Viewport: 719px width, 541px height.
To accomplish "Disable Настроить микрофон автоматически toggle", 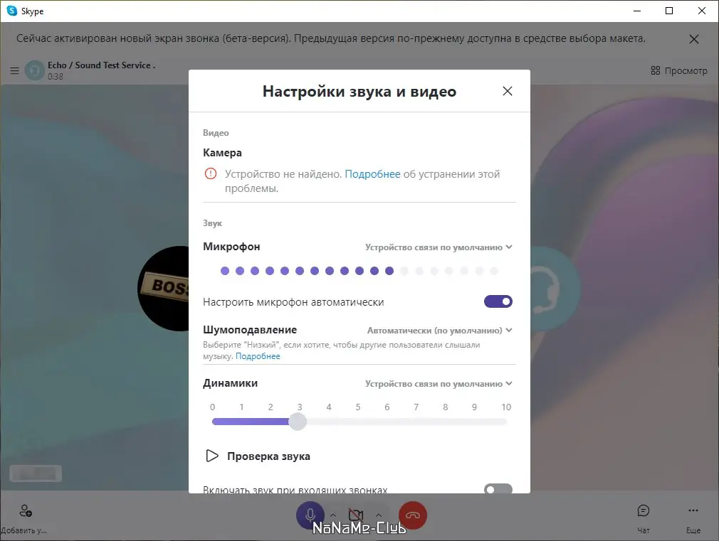I will [498, 301].
